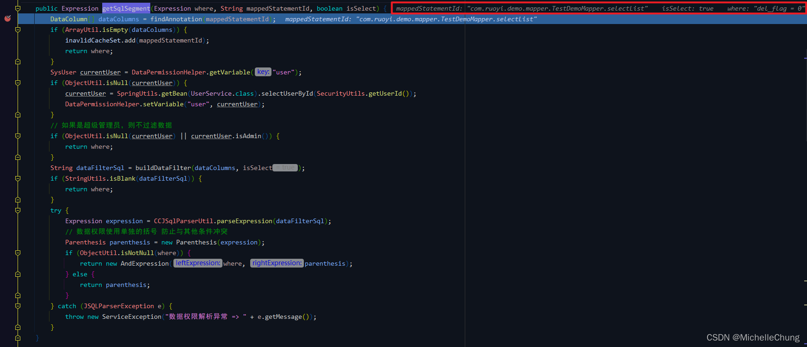The height and width of the screenshot is (347, 807).
Task: Click the inline mappedStatementId debug value on highlighted line
Action: pyautogui.click(x=411, y=19)
